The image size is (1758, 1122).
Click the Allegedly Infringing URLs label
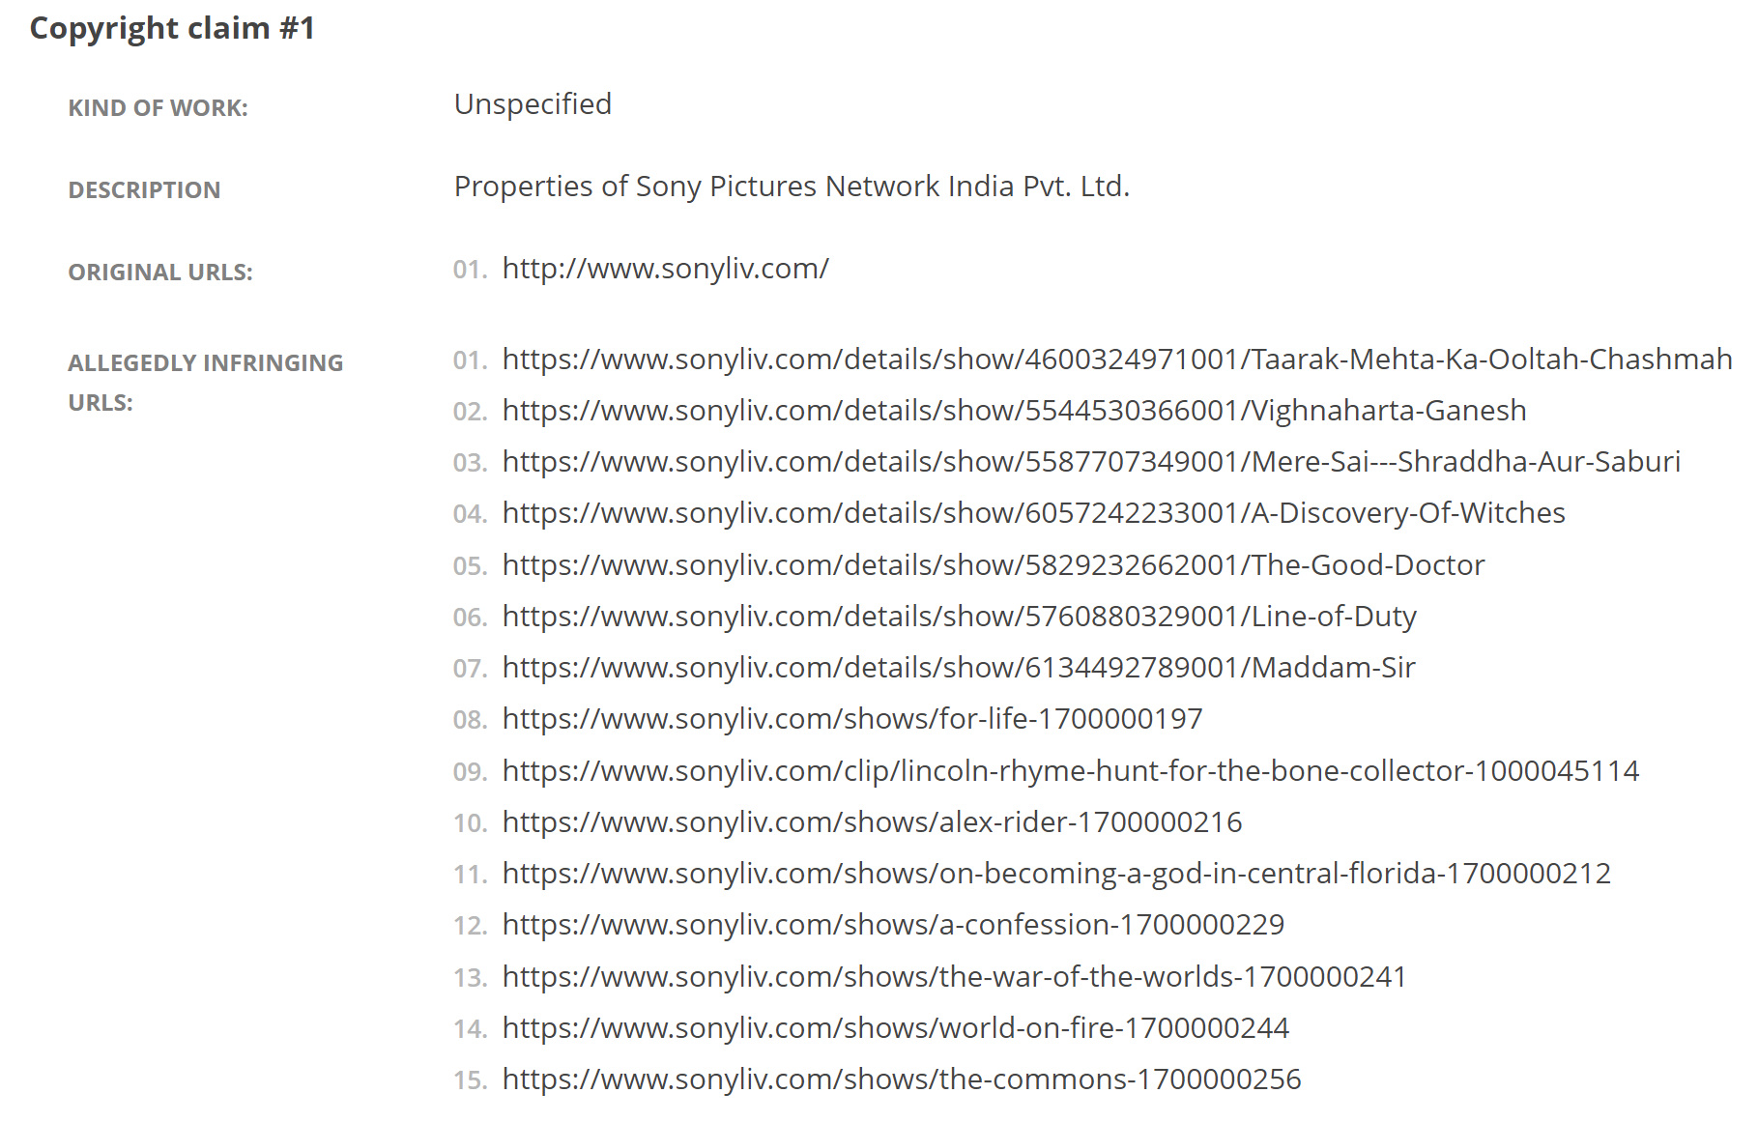(206, 383)
